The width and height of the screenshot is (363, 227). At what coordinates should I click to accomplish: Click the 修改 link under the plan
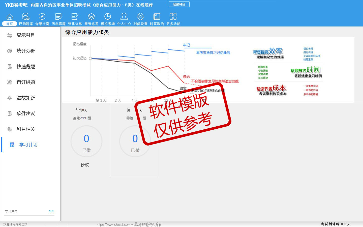click(85, 165)
